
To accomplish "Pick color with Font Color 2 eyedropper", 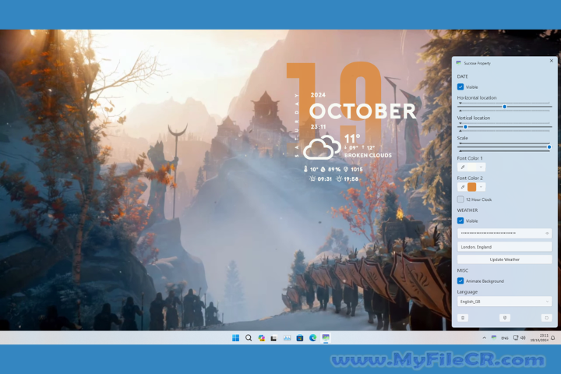I will pyautogui.click(x=463, y=187).
